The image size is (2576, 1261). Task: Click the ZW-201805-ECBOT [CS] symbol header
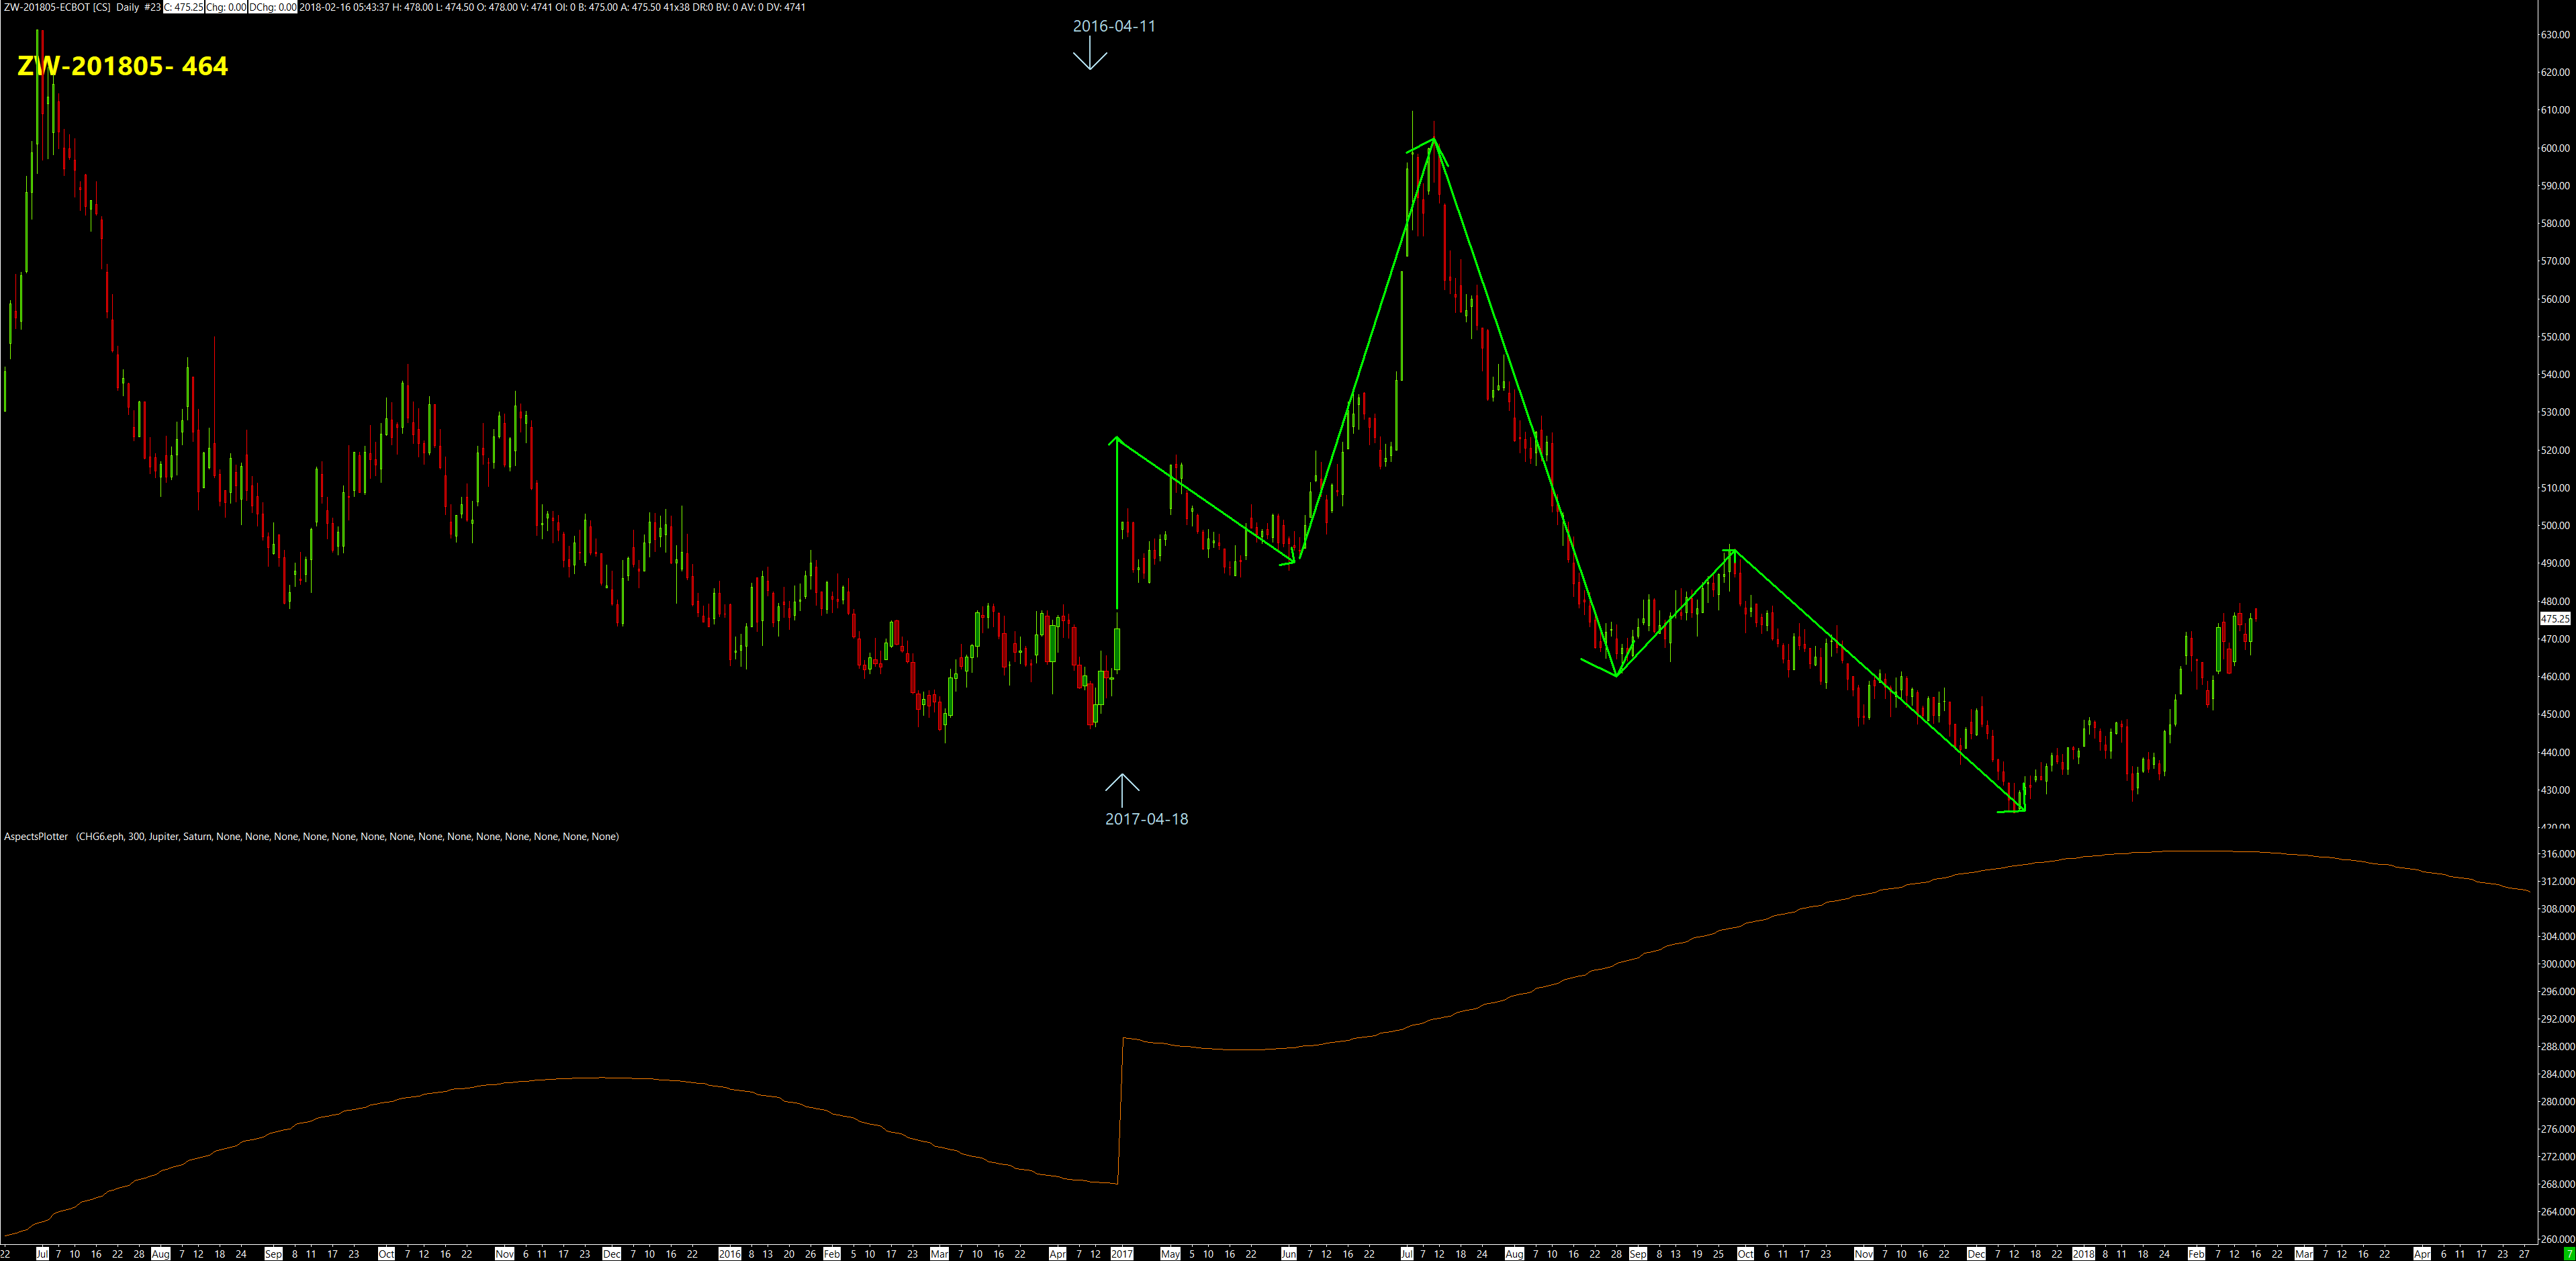(57, 7)
